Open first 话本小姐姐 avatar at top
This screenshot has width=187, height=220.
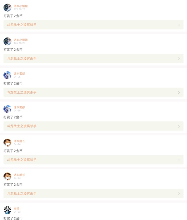coord(7,8)
